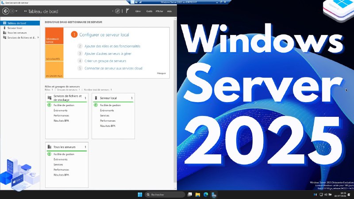
Task: Click green status icon in Serveur local tile
Action: [x=96, y=105]
